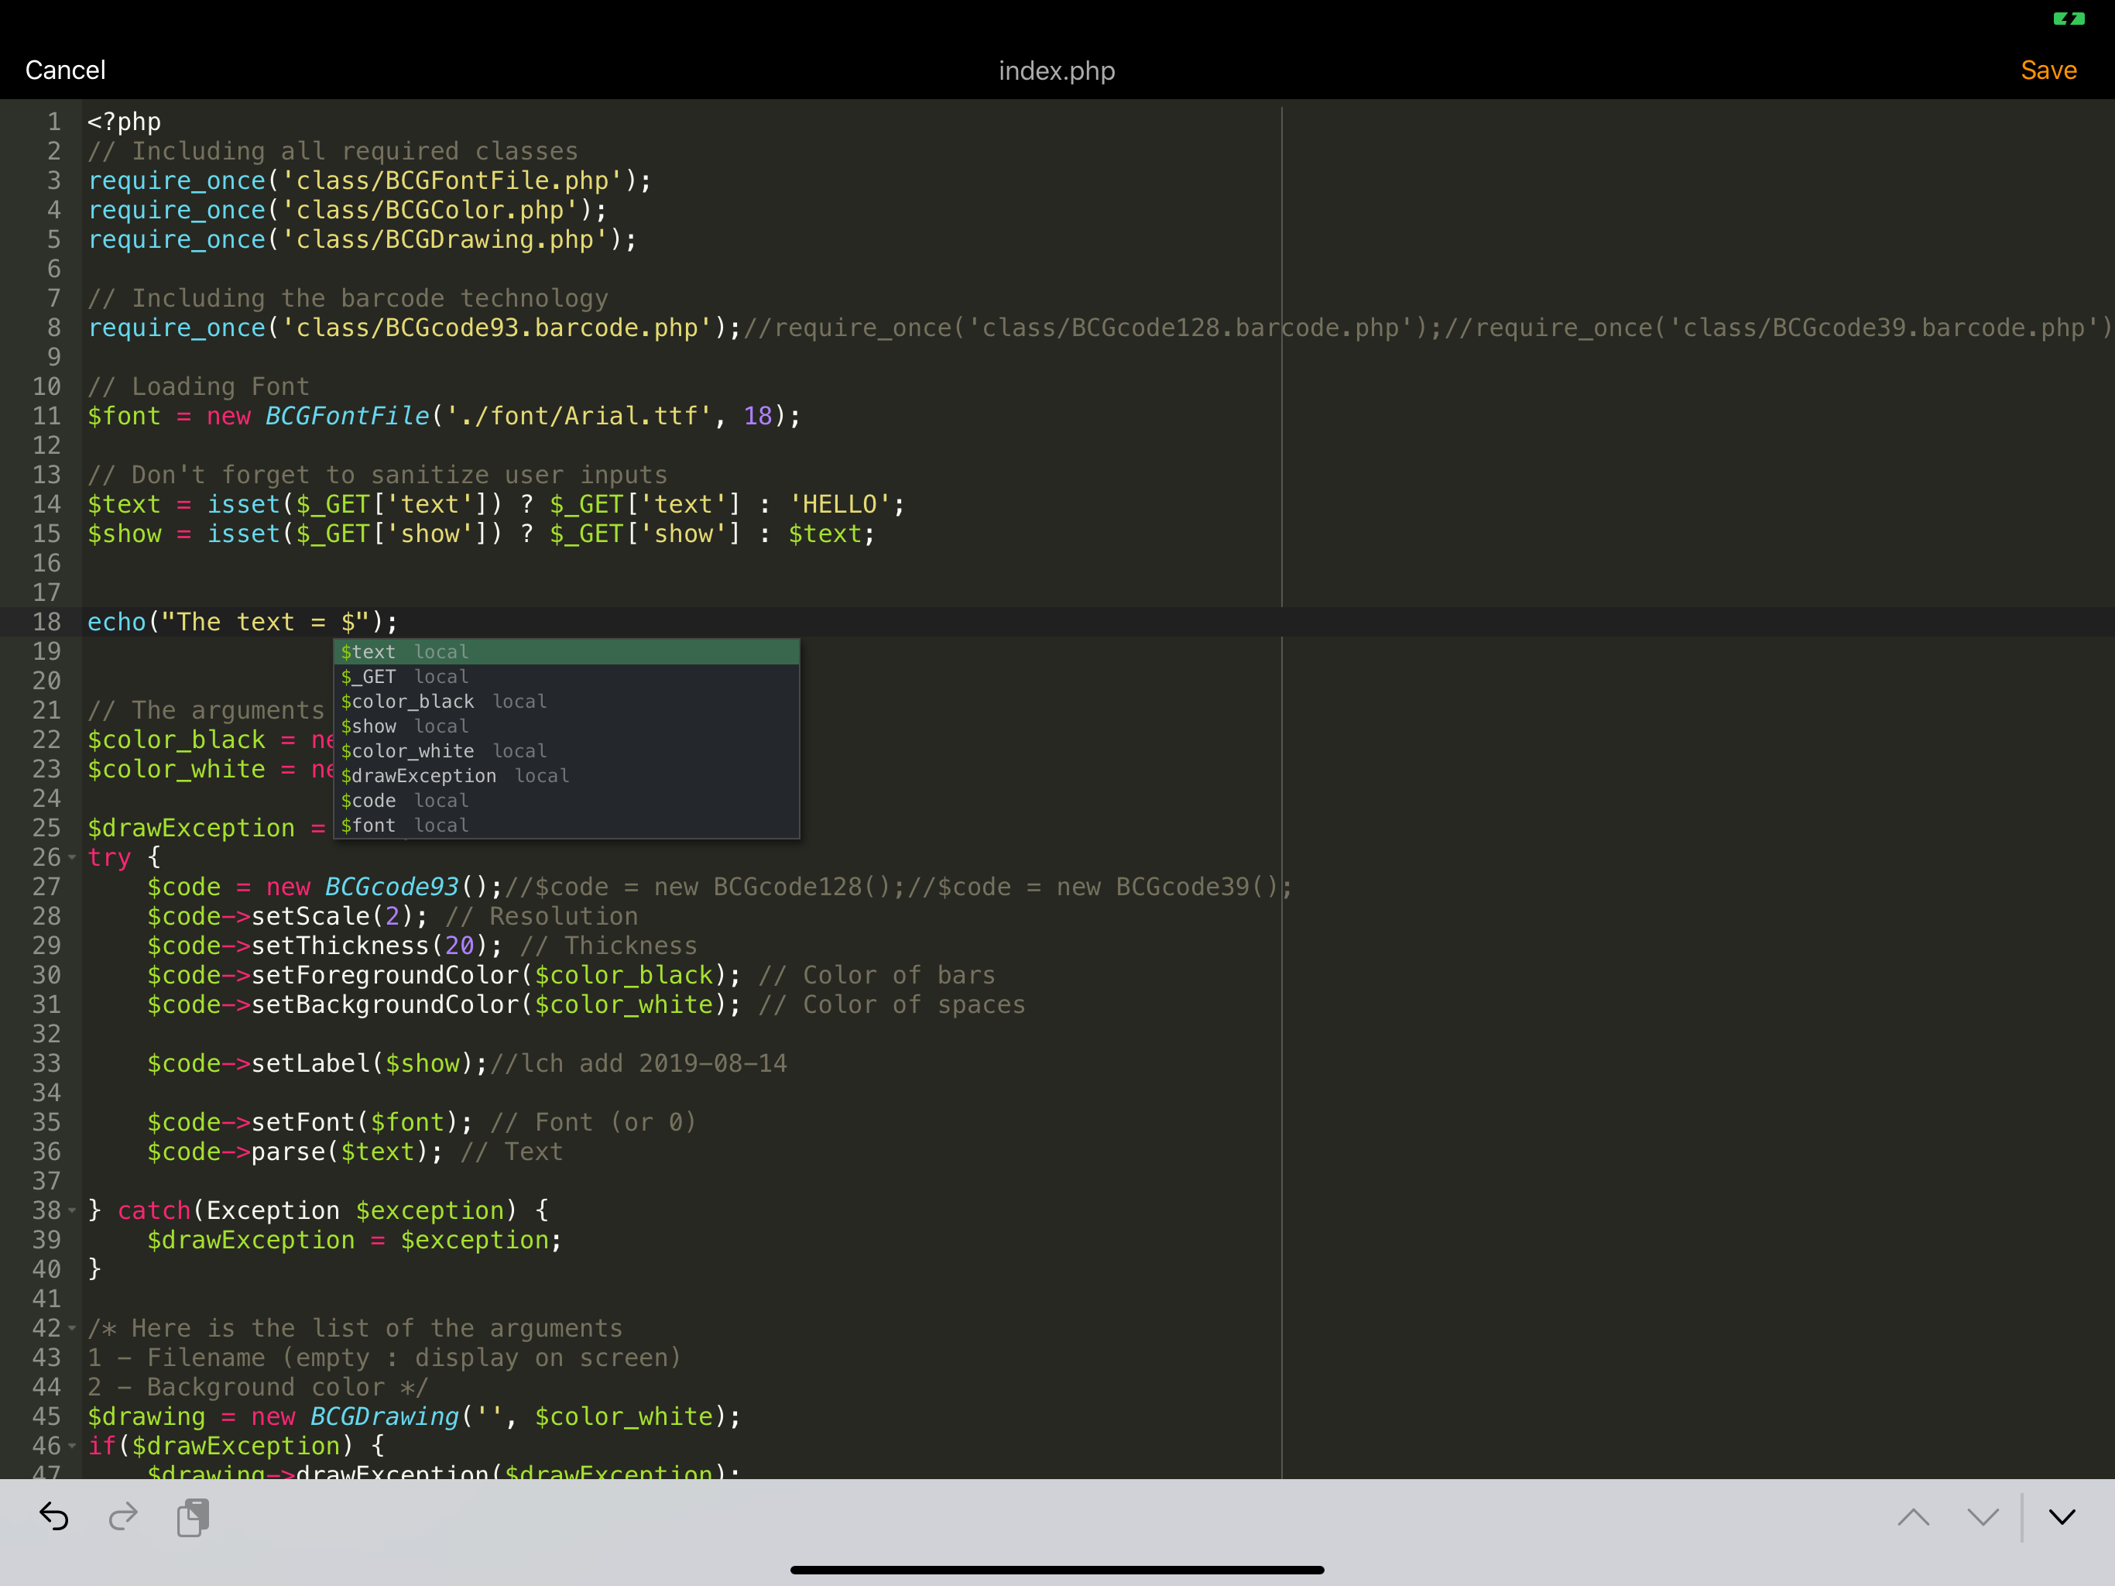Screen dimensions: 2115x1586
Task: Tap the redo arrow icon
Action: pos(123,1516)
